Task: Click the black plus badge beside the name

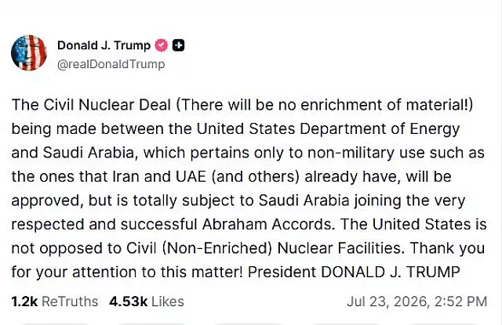Action: (178, 45)
